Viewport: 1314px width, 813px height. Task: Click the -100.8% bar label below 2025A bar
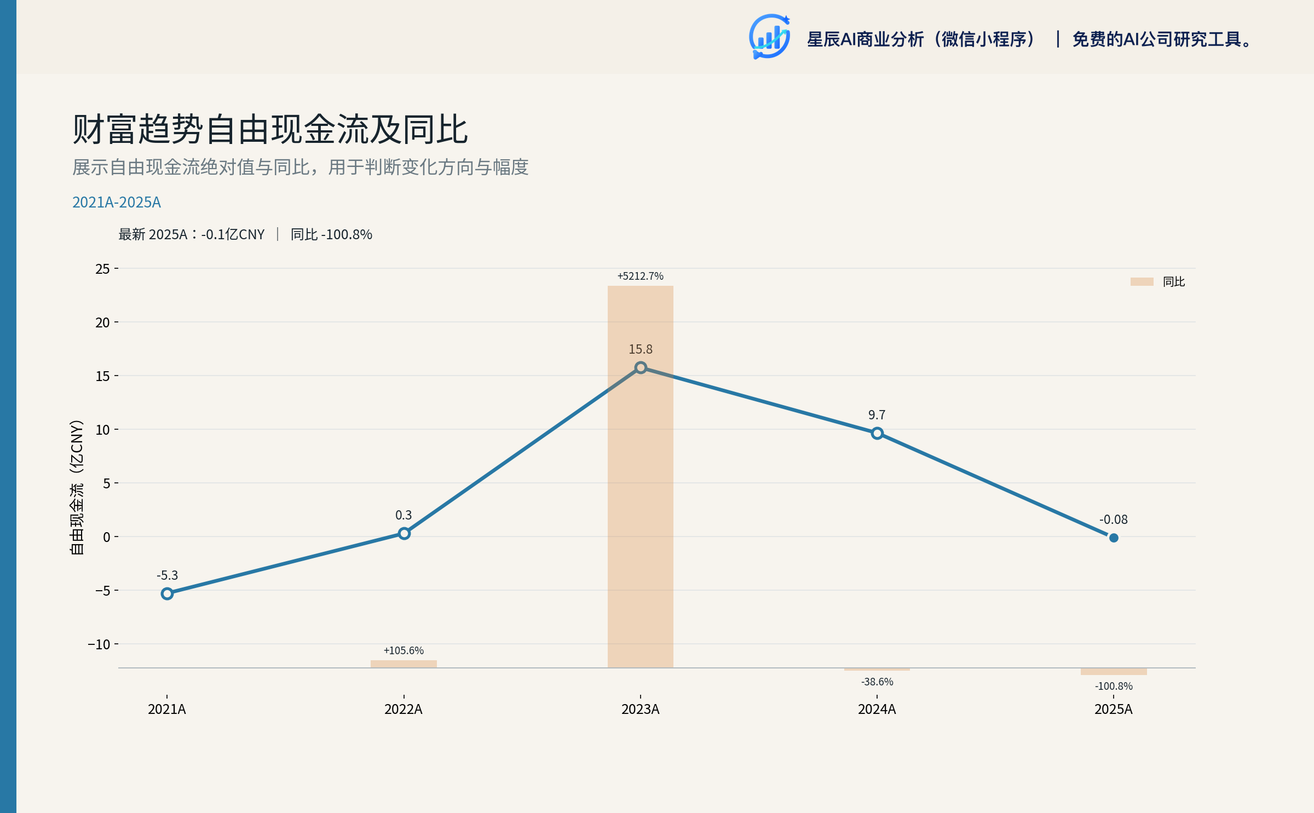coord(1114,686)
